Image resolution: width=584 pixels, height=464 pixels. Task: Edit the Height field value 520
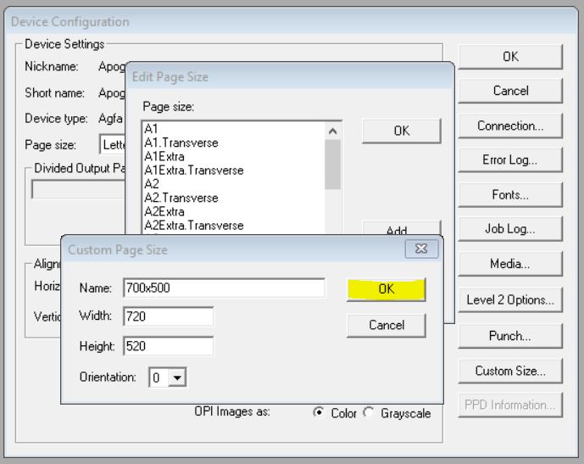169,346
